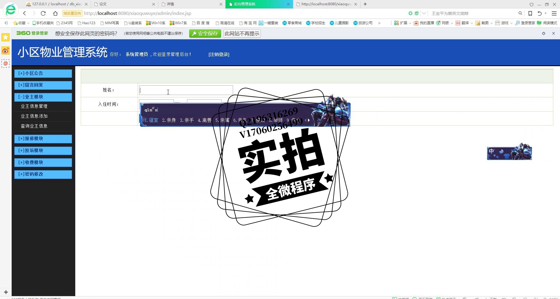
Task: Open the 旅游公司 bookmark
Action: [x=363, y=23]
